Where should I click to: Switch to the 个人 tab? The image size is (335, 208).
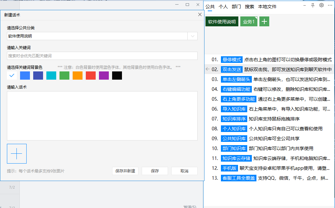[x=223, y=7]
